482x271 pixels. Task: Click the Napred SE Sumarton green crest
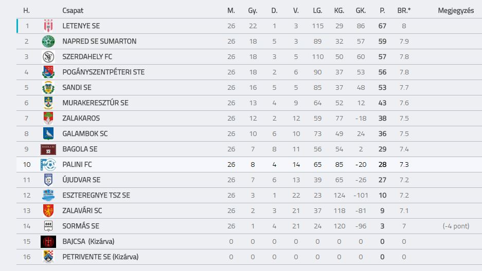(48, 42)
